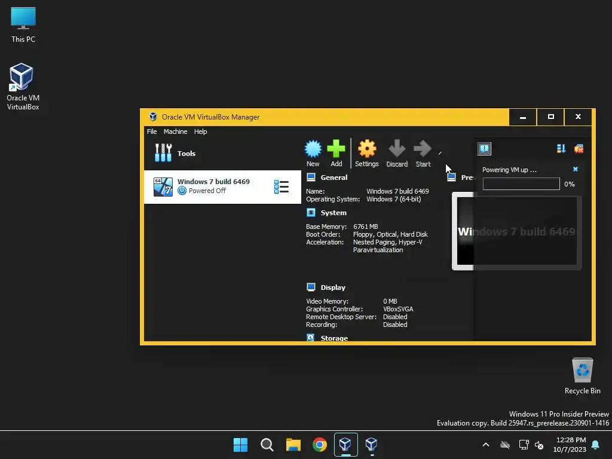The height and width of the screenshot is (459, 612).
Task: Cancel the Powering VM up notification
Action: pyautogui.click(x=576, y=169)
